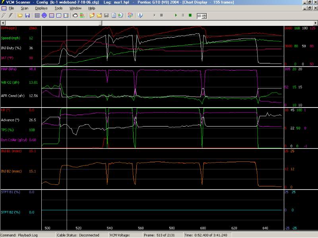
Task: Open the Scan menu
Action: pyautogui.click(x=25, y=8)
